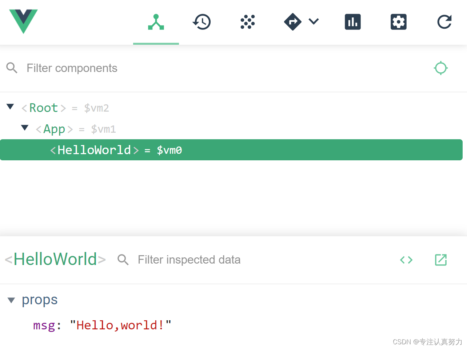Click the props section label
The height and width of the screenshot is (349, 467).
click(40, 300)
